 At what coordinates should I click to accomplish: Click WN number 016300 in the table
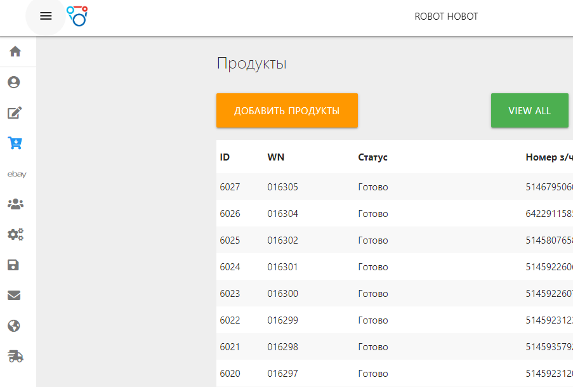(x=282, y=293)
